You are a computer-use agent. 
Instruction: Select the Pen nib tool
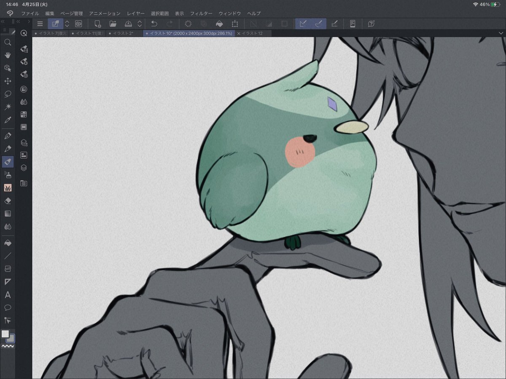point(8,136)
